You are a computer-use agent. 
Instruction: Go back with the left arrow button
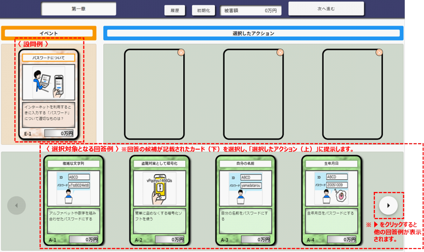pos(17,206)
